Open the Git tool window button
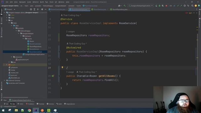Screen dimensions: 201x113 [6, 104]
